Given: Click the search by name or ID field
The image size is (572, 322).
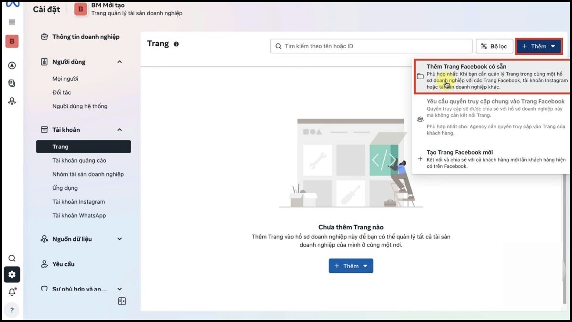Looking at the screenshot, I should coord(371,46).
